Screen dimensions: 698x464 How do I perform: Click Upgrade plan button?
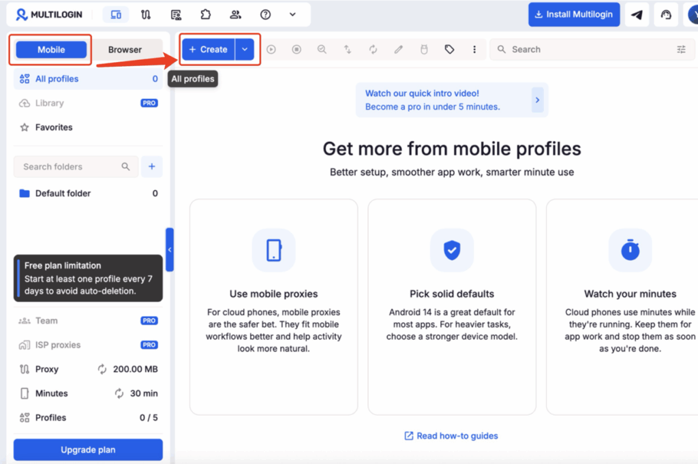click(x=88, y=450)
